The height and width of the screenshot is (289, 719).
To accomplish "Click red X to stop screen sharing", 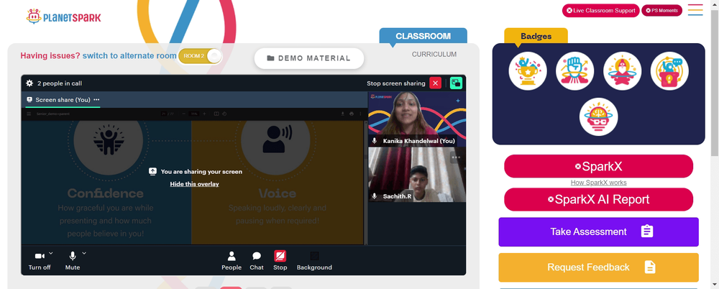I will tap(435, 83).
